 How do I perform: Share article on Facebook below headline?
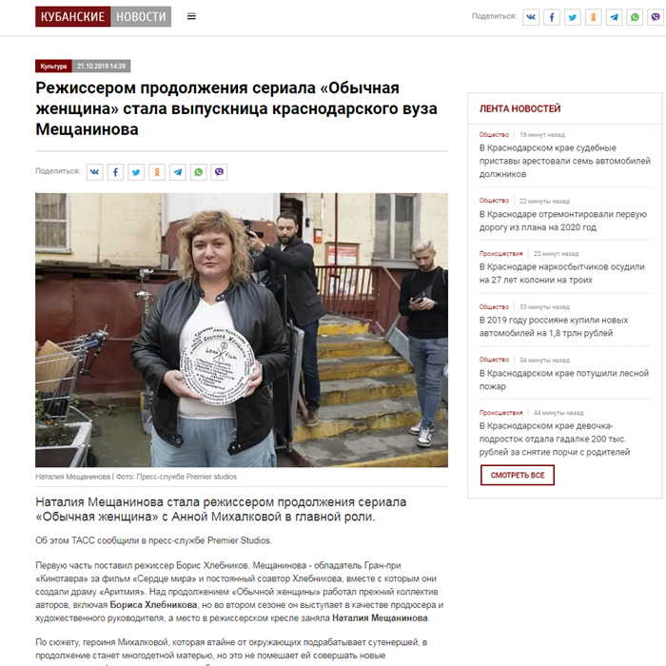[115, 172]
